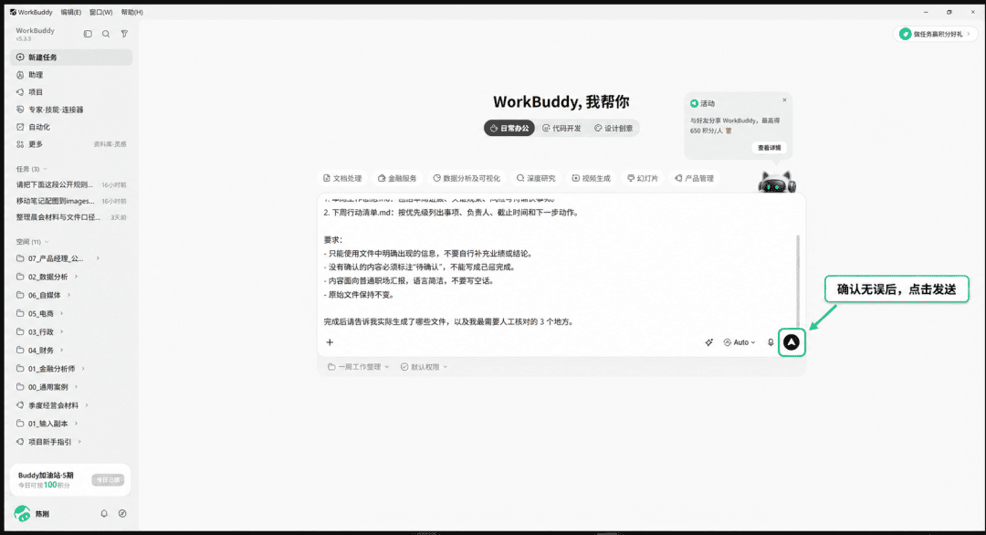Expand the 01_金融分析师 folder chevron
Viewport: 986px width, 535px height.
point(83,369)
